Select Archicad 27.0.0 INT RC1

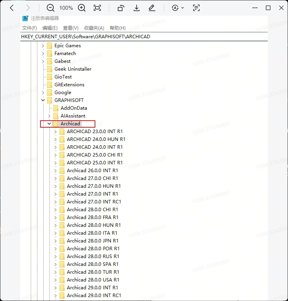[x=94, y=202]
